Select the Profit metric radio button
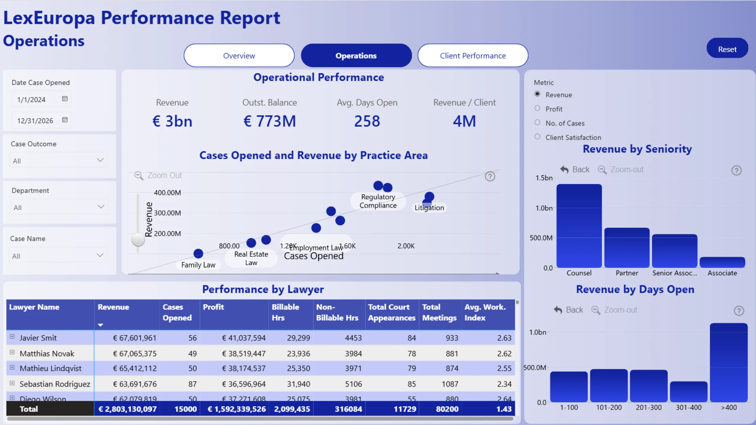Image resolution: width=756 pixels, height=425 pixels. pos(537,108)
